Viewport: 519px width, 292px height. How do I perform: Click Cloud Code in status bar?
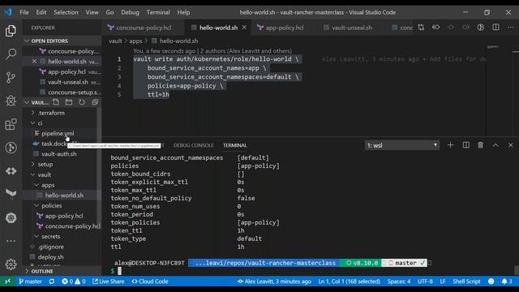[x=149, y=281]
